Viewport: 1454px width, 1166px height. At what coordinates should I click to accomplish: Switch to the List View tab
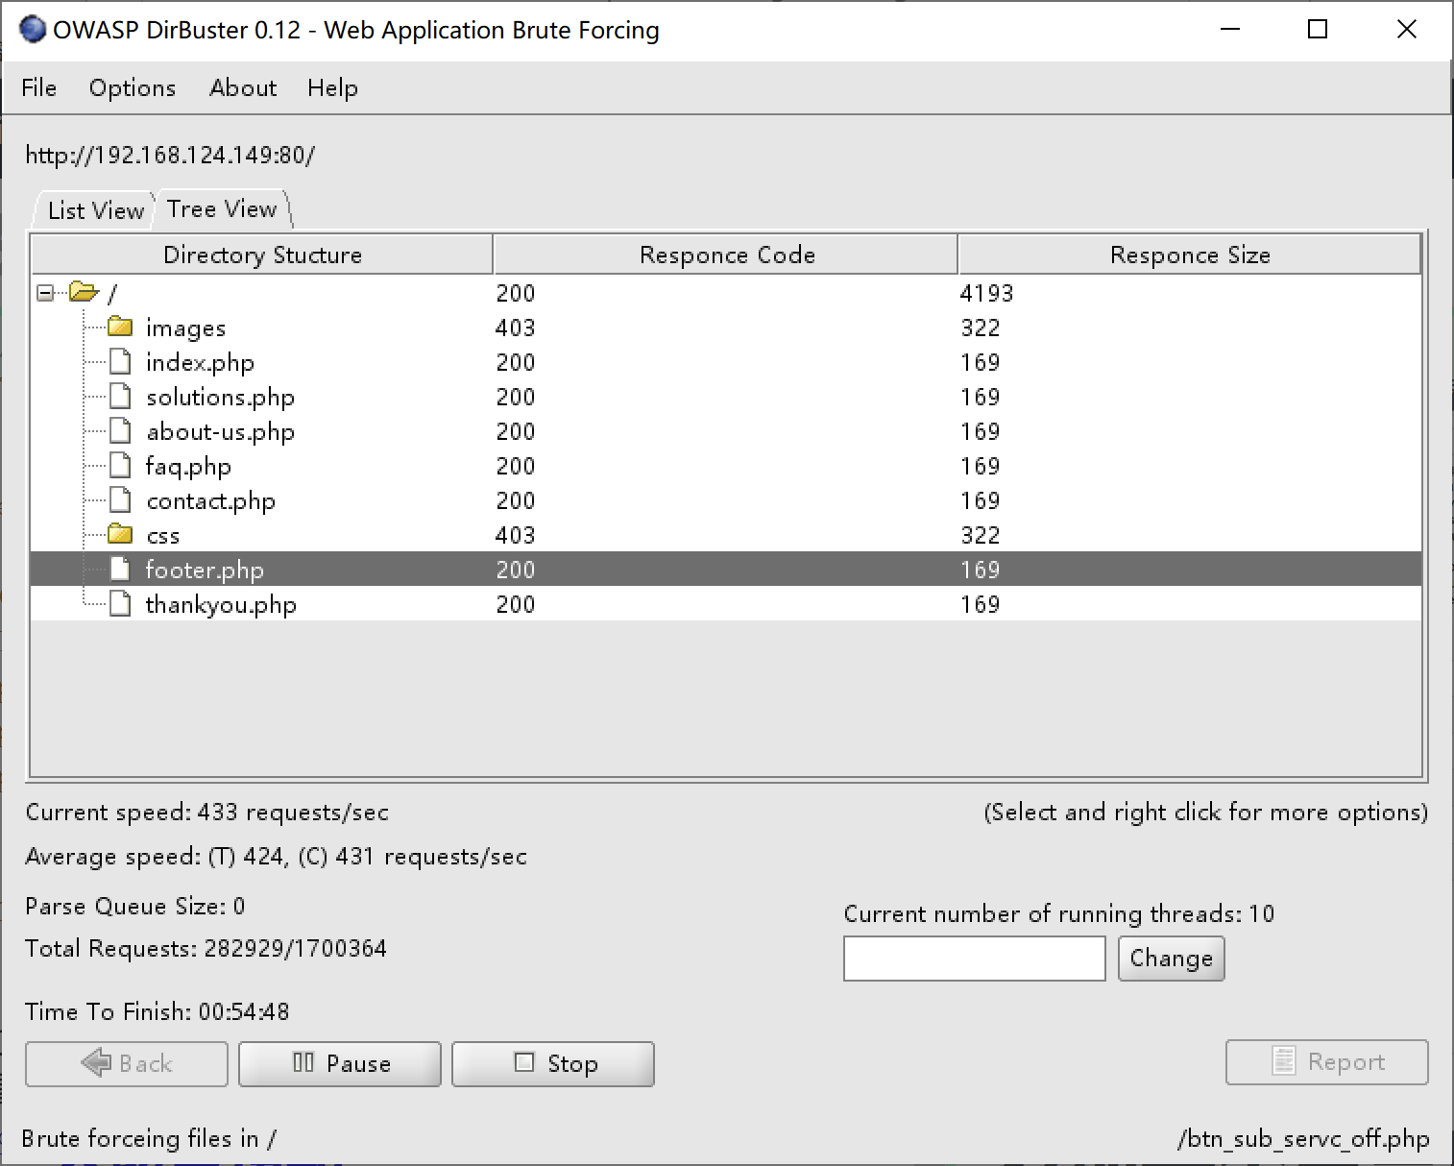pos(95,210)
